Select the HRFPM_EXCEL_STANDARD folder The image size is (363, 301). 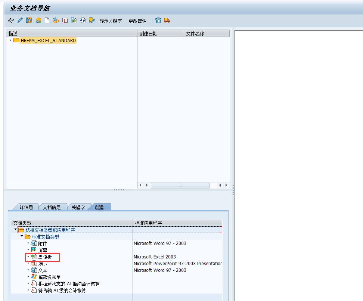tap(48, 40)
